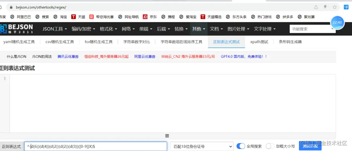Bookmark page with the star icon

click(335, 7)
